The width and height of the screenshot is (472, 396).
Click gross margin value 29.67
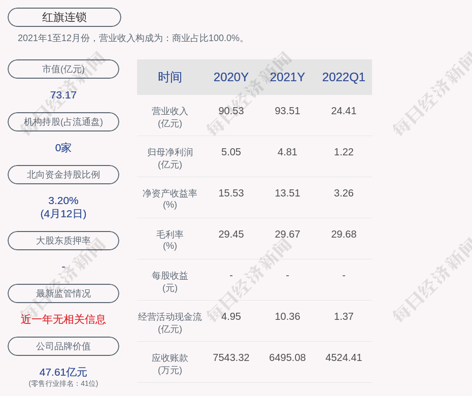[287, 234]
